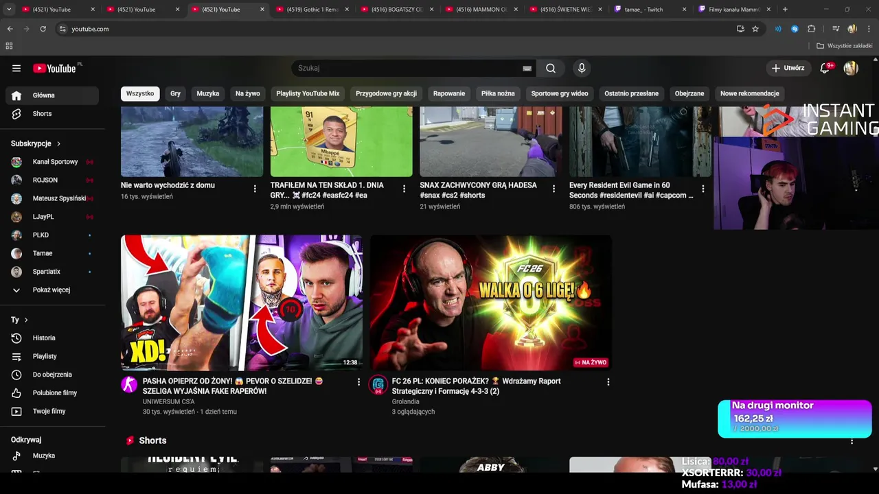Open Tamae channel
The width and height of the screenshot is (879, 494).
[x=52, y=253]
